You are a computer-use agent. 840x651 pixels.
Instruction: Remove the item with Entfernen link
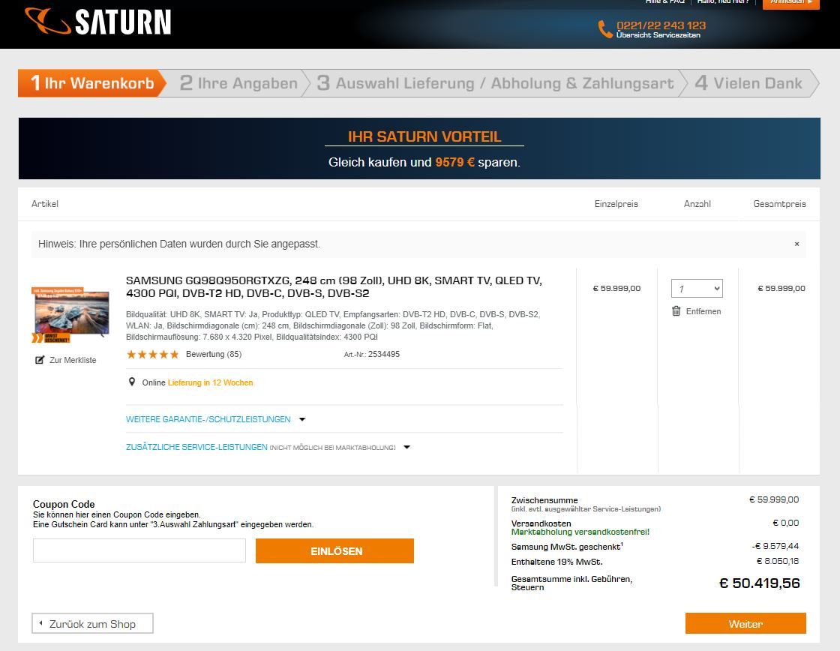(x=703, y=311)
